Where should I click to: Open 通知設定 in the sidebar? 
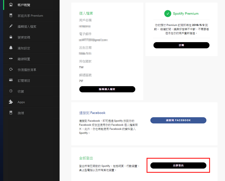(x=31, y=48)
